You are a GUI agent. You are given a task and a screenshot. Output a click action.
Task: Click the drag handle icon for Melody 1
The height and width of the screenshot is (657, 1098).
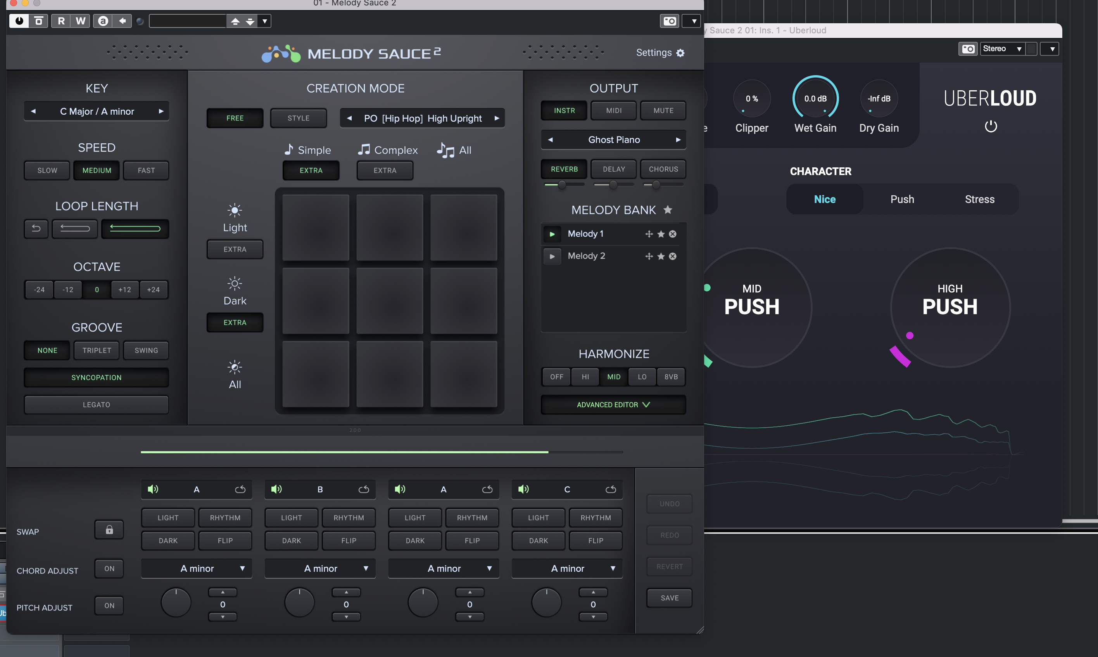(x=649, y=234)
